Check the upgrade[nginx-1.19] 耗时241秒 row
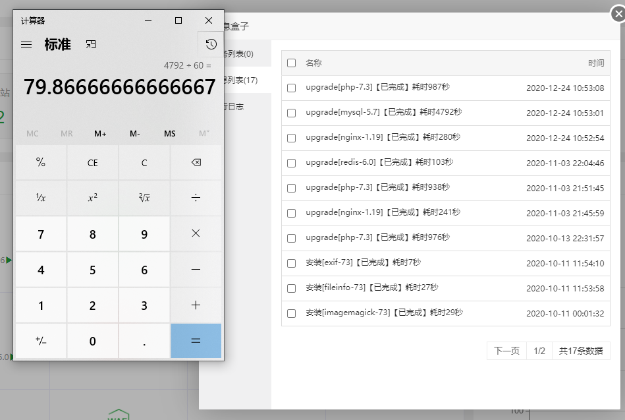This screenshot has height=420, width=625. [291, 213]
